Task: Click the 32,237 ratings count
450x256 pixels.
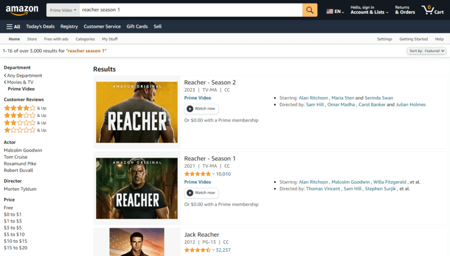Action: 223,250
